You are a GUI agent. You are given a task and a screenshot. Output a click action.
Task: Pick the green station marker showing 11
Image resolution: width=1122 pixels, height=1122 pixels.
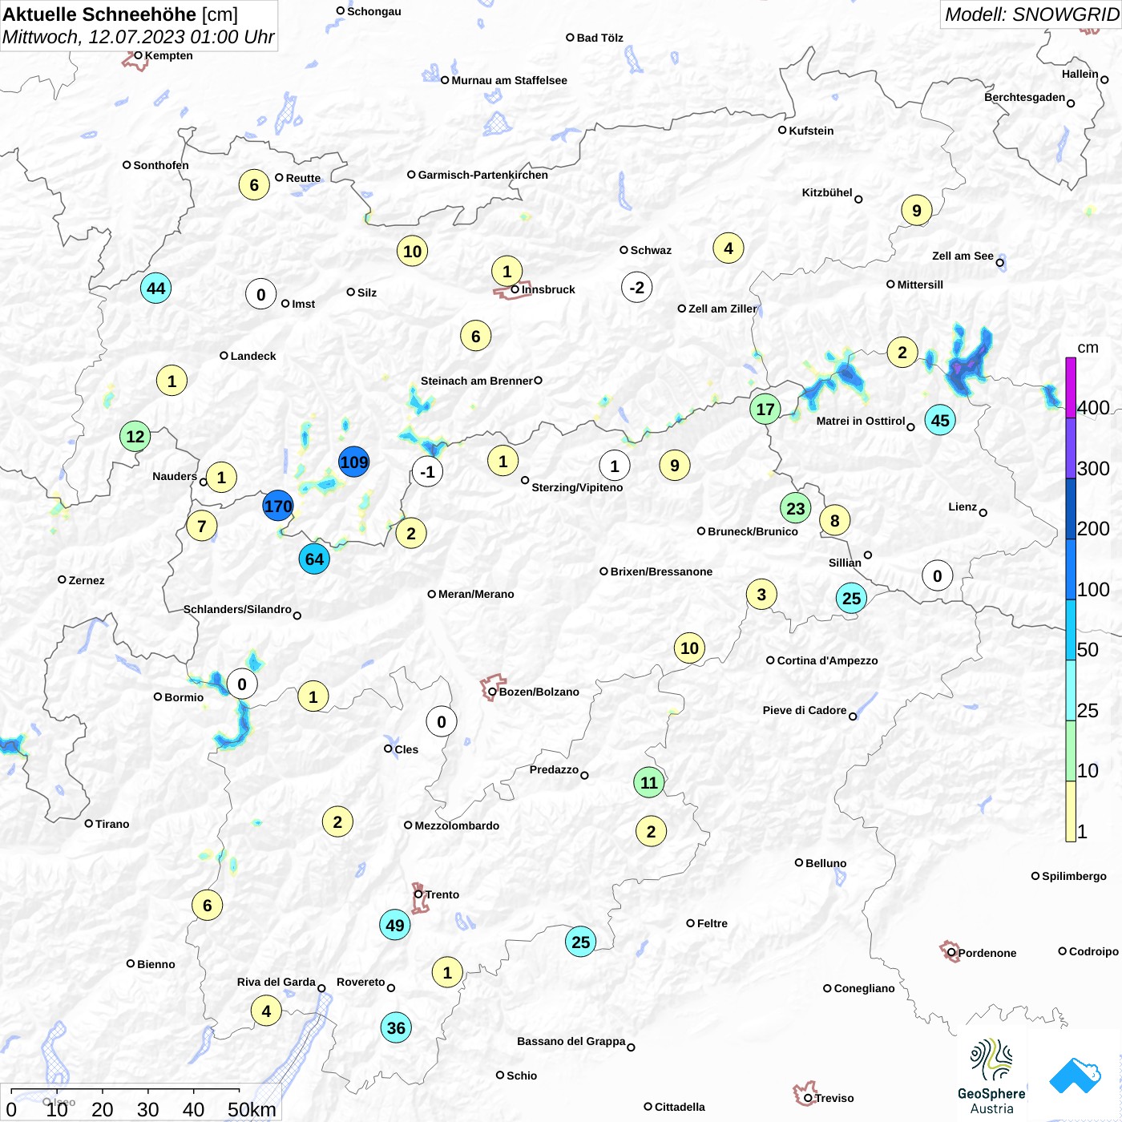tap(649, 783)
